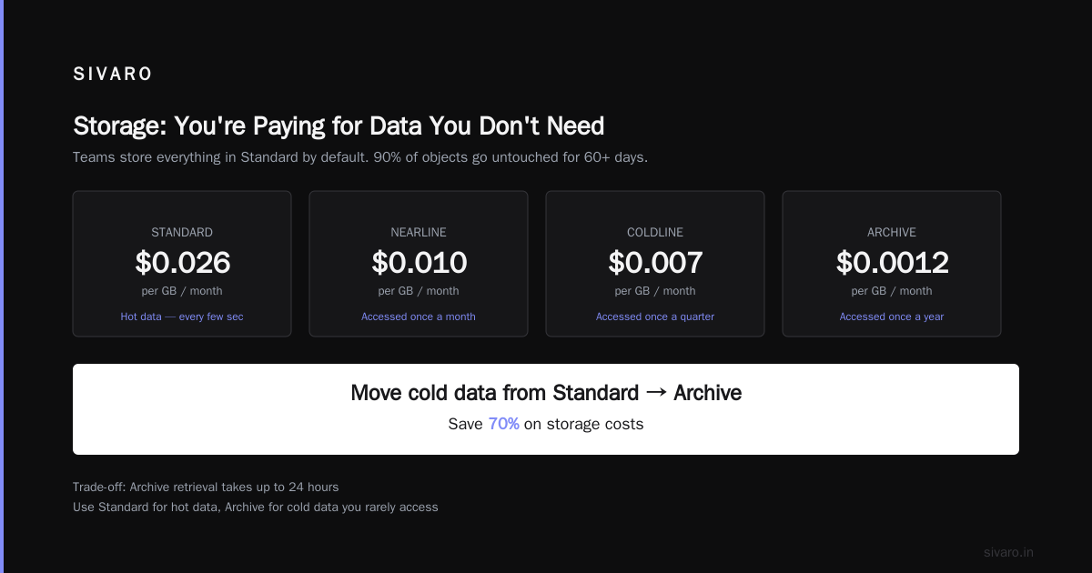Click the SIVARO brand logo text
Viewport: 1092px width, 573px height.
[113, 75]
